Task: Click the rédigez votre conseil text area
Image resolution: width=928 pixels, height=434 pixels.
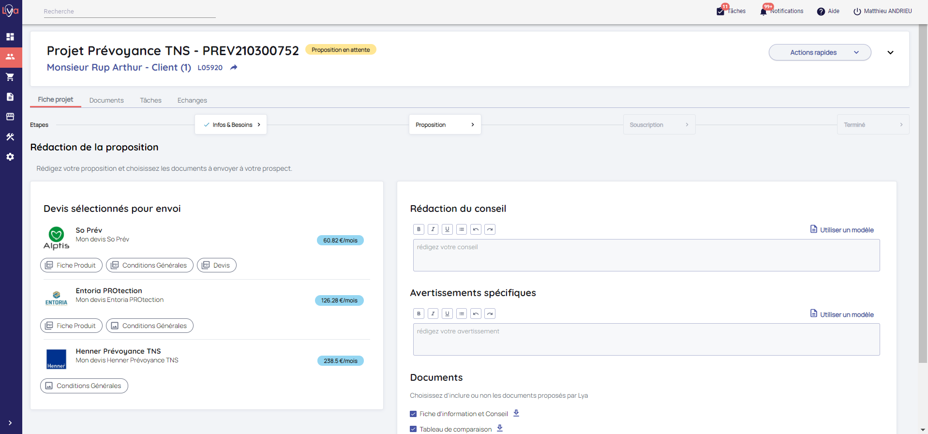Action: pyautogui.click(x=646, y=255)
